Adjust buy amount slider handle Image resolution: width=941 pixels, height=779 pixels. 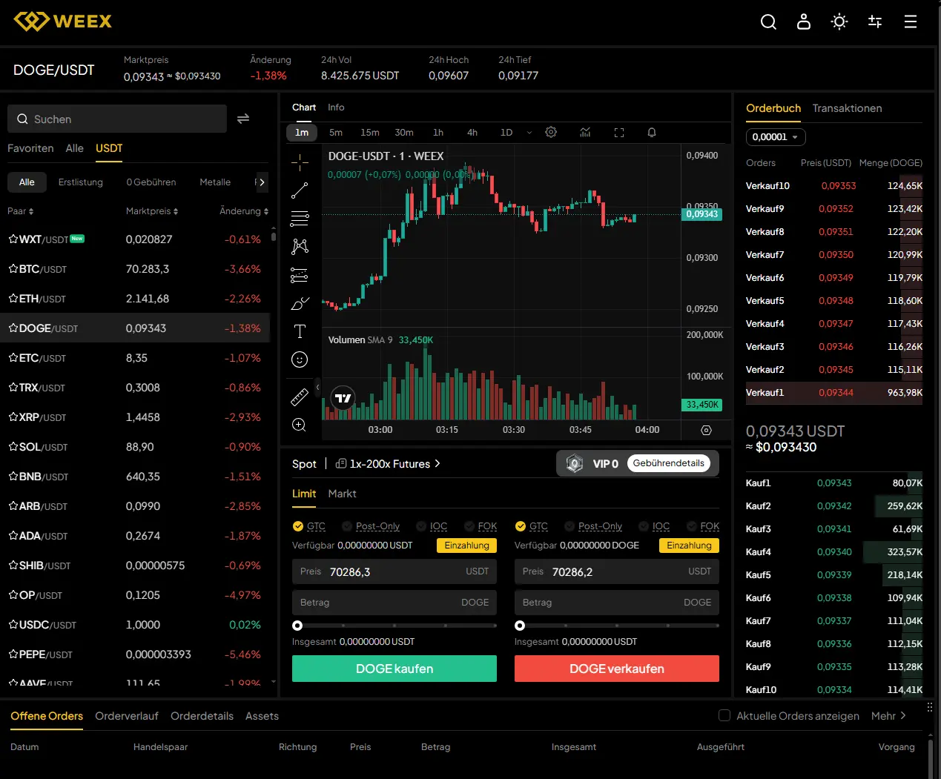point(297,626)
